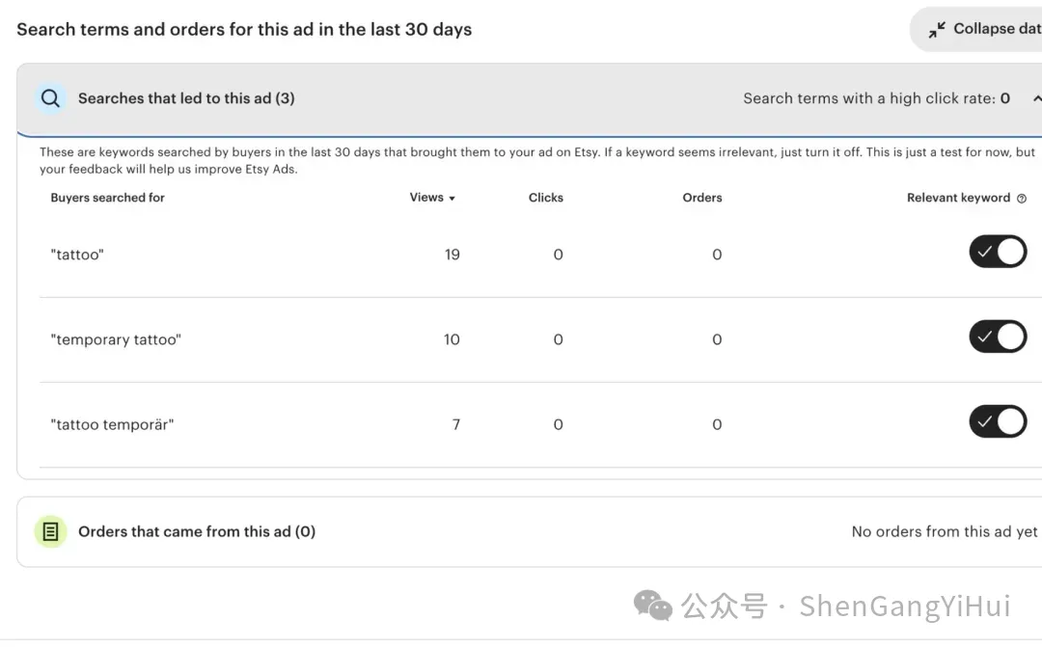Disable relevance for "temporary tattoo" keyword
The height and width of the screenshot is (647, 1042).
coord(998,337)
